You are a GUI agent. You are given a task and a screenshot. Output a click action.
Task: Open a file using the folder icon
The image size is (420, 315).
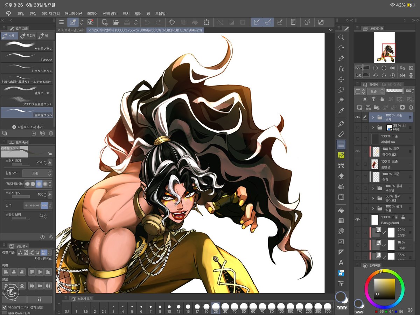coord(117,22)
